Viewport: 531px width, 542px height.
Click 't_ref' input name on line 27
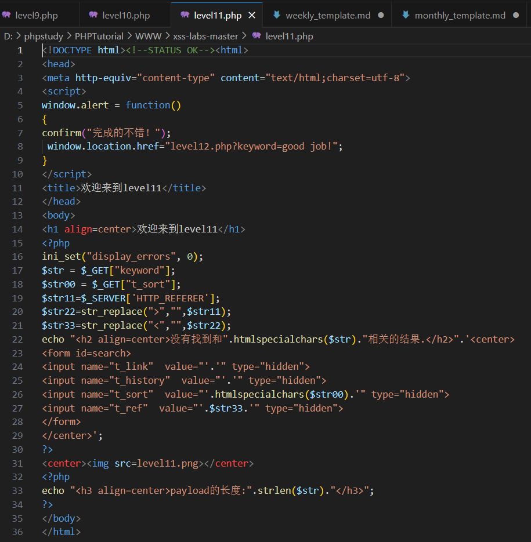point(128,408)
